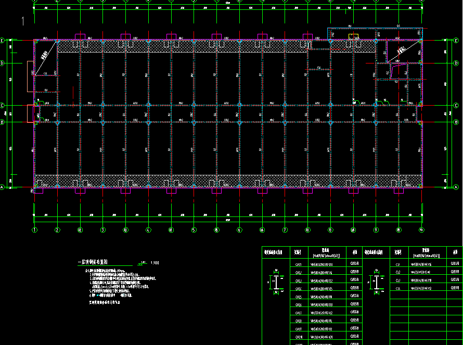Select the 1:100 scale label
Image resolution: width=463 pixels, height=345 pixels.
coord(154,263)
